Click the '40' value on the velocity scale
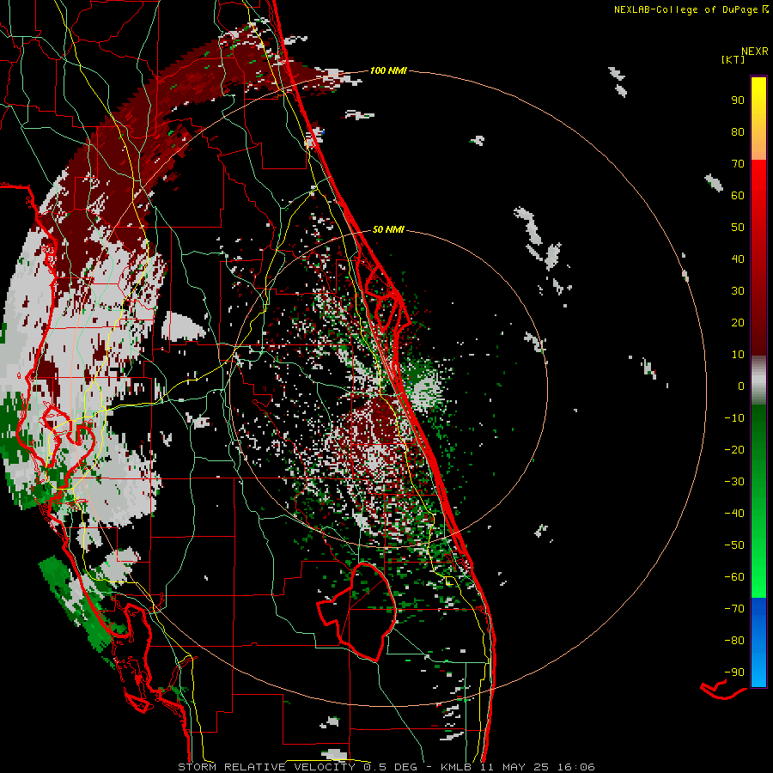This screenshot has height=773, width=773. [738, 259]
